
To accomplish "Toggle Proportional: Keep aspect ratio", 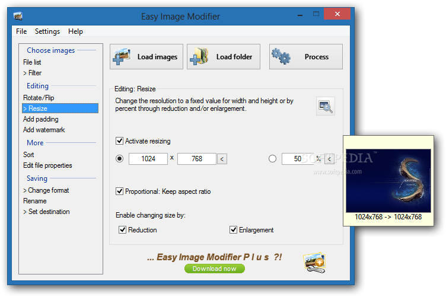I will tap(119, 191).
